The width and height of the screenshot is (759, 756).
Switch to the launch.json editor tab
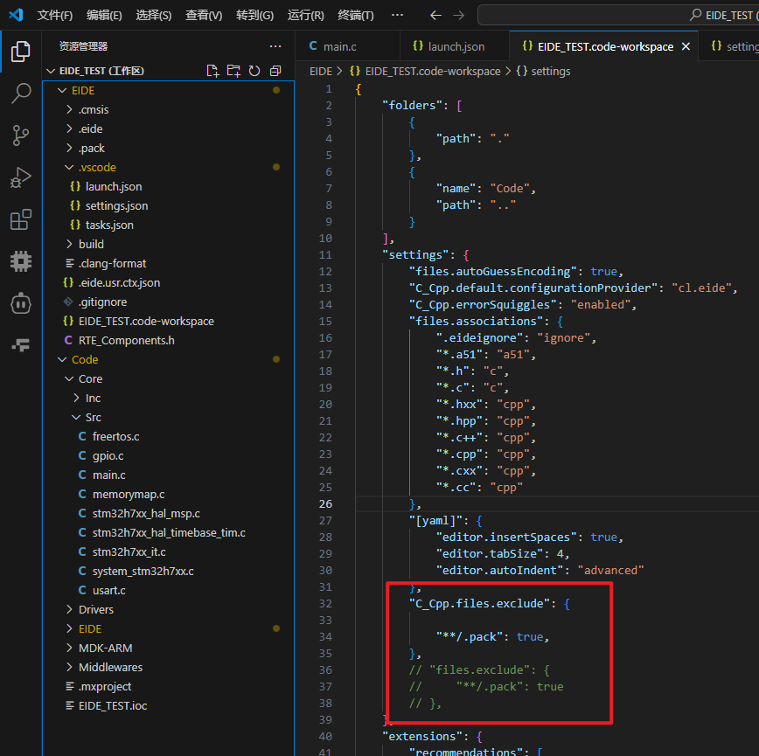455,46
